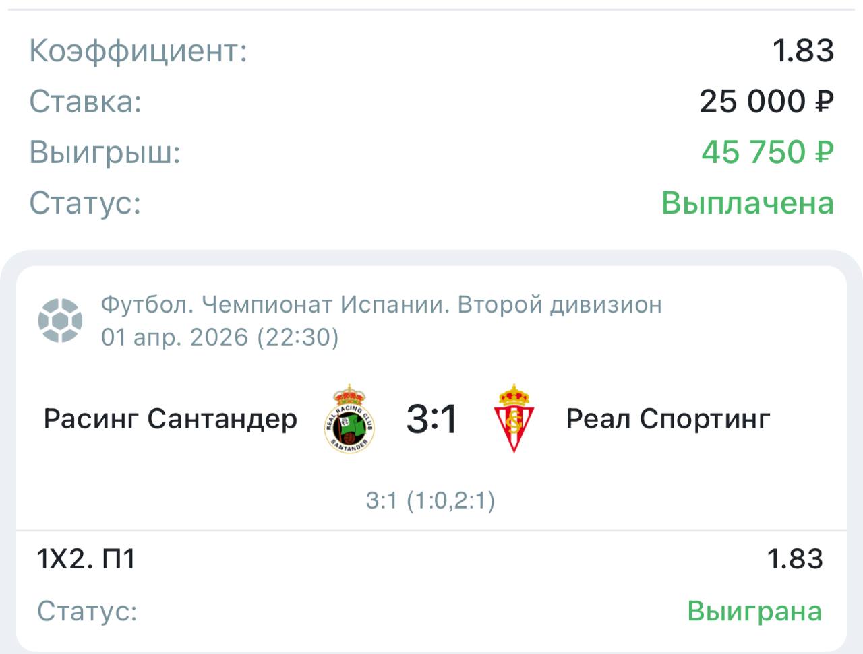
Task: Open the Реал Спортинг team name
Action: 667,419
